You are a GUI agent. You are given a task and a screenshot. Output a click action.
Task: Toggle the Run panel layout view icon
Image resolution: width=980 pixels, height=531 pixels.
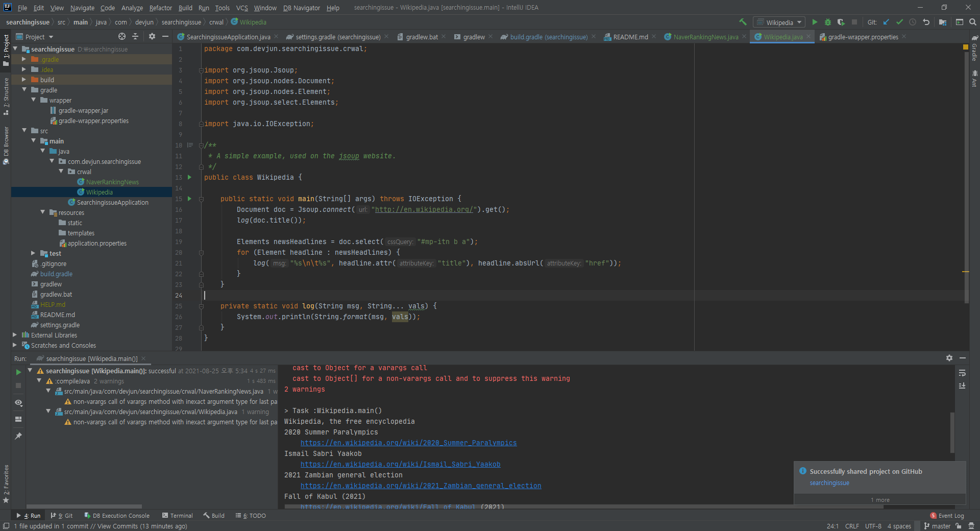18,419
